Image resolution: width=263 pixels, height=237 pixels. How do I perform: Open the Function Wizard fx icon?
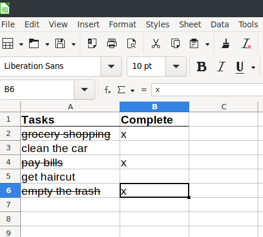108,90
